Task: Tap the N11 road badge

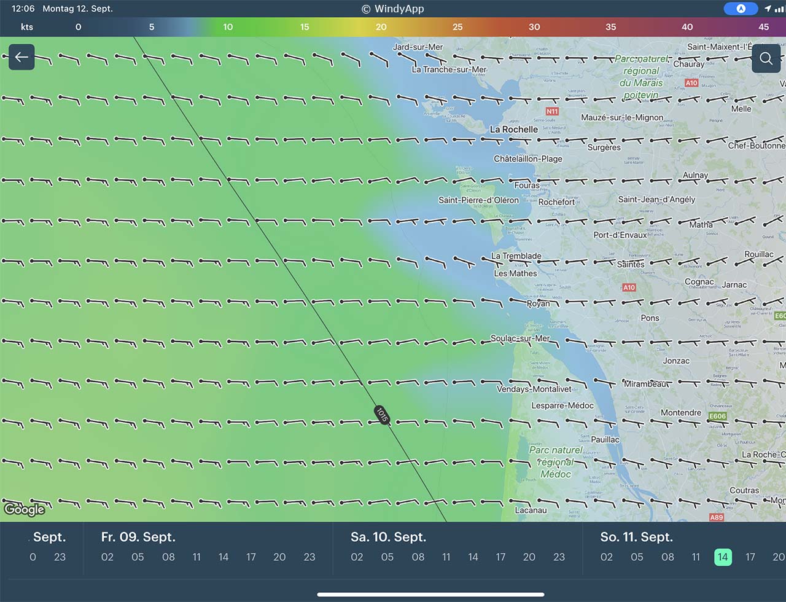Action: (552, 111)
